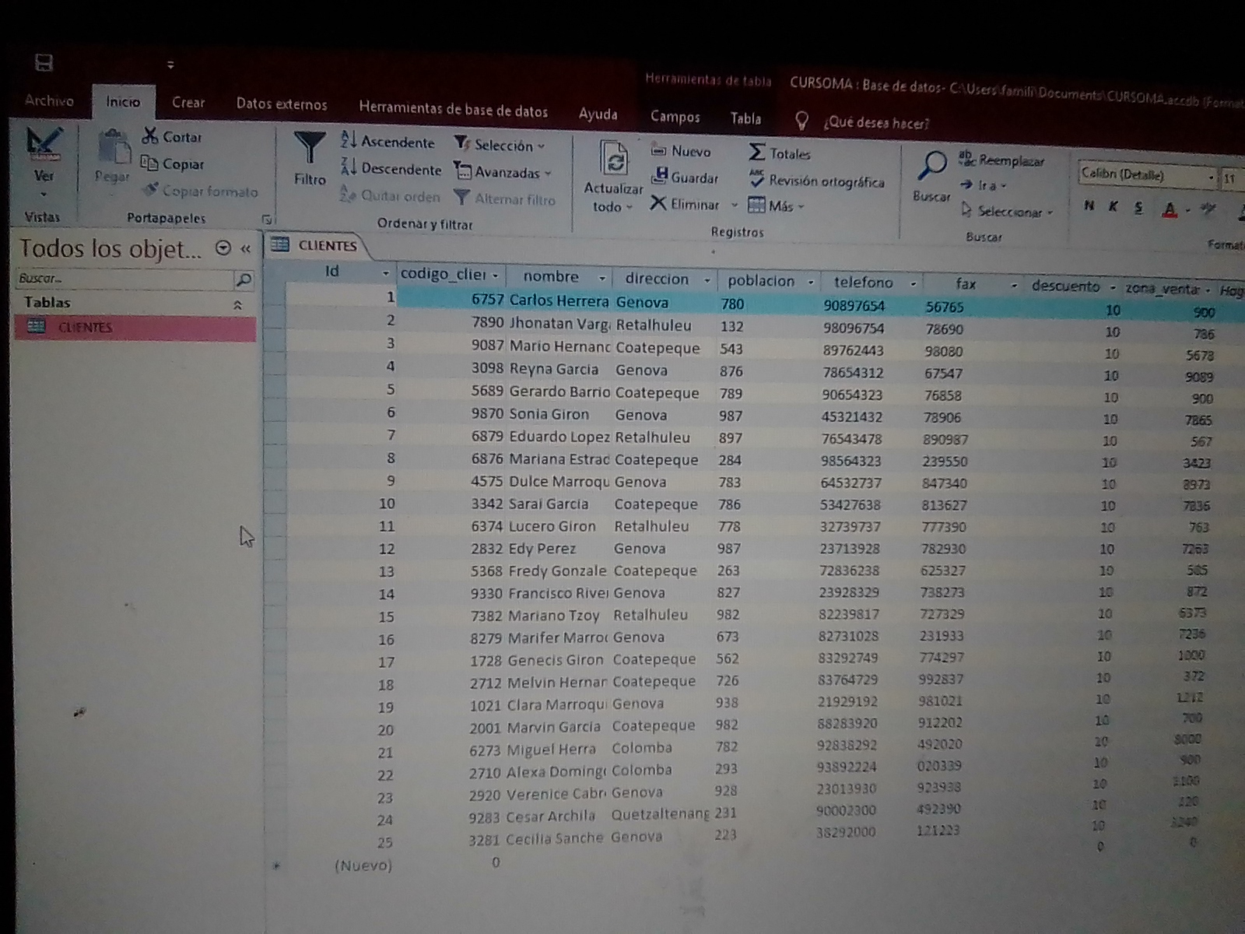
Task: Select the CLIENTES table in navigation pane
Action: (135, 328)
